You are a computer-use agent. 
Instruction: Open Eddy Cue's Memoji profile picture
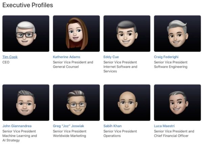(127, 34)
